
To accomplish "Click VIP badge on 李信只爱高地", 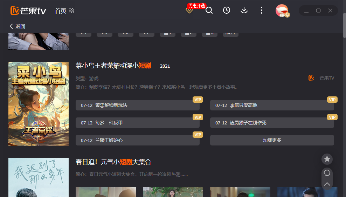I will point(332,100).
